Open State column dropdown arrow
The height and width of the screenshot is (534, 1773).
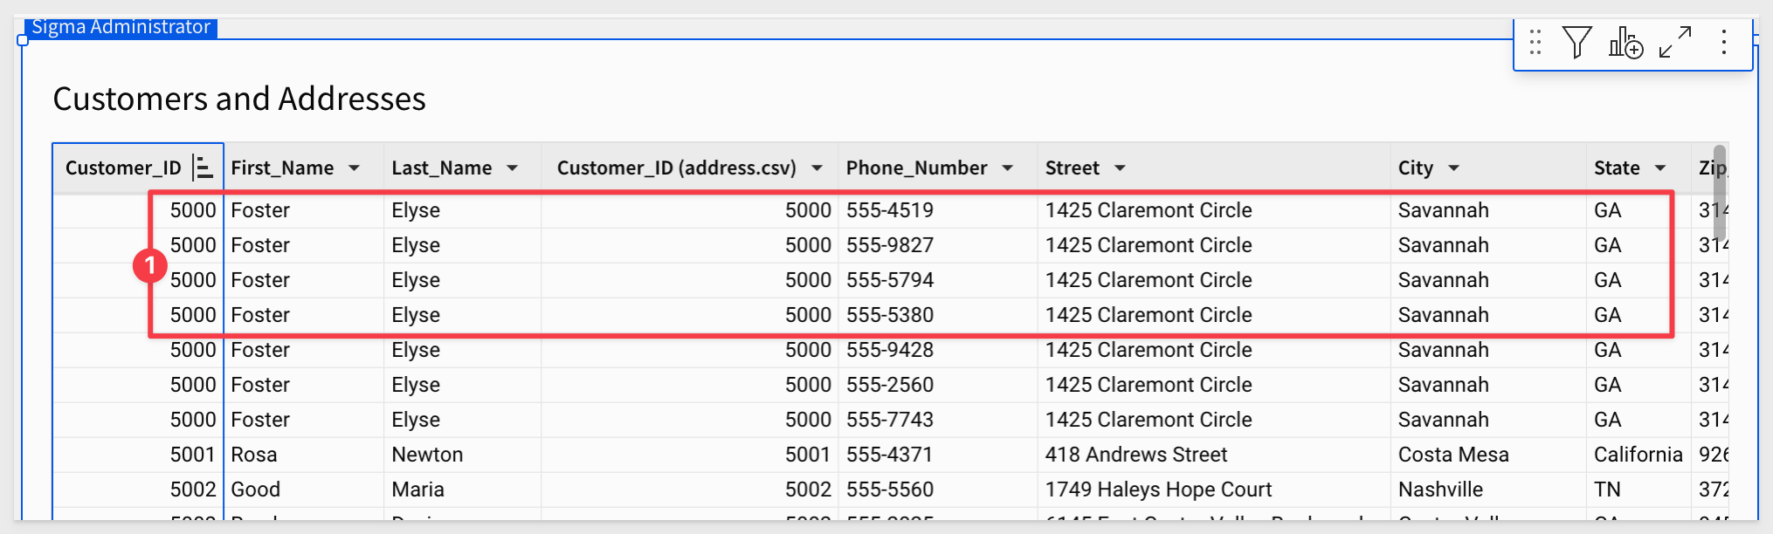click(x=1660, y=168)
